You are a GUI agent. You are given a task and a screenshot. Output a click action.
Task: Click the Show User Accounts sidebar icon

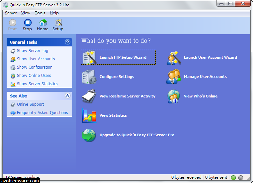coord(13,59)
